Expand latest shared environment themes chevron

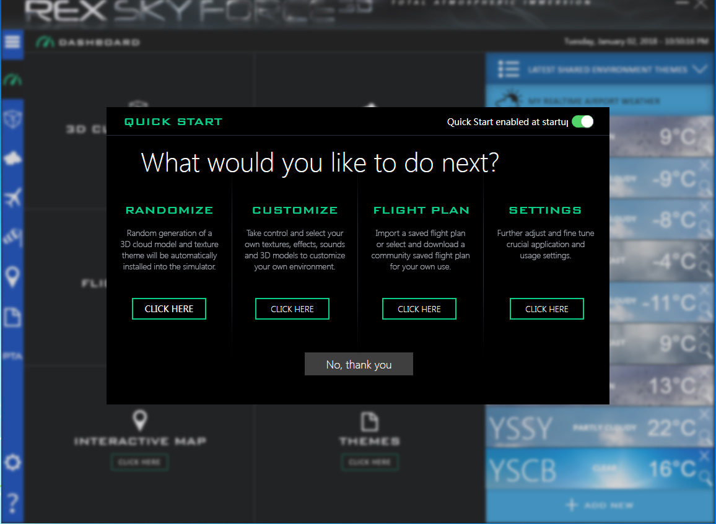(699, 69)
